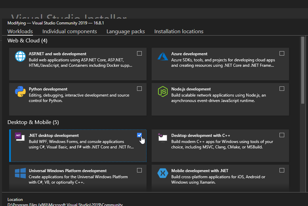Open the Language packs tab
Screen dimensions: 308x206
(126, 32)
